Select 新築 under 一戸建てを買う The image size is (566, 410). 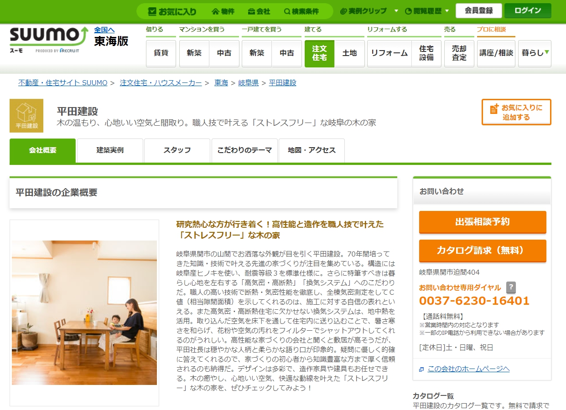click(257, 53)
